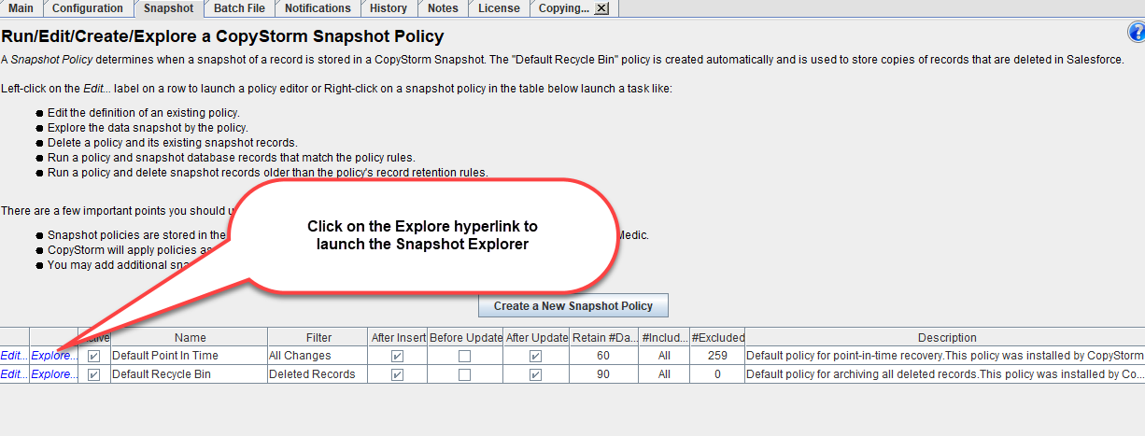Toggle Active checkbox for Default Point In Time
1145x436 pixels.
pyautogui.click(x=93, y=356)
